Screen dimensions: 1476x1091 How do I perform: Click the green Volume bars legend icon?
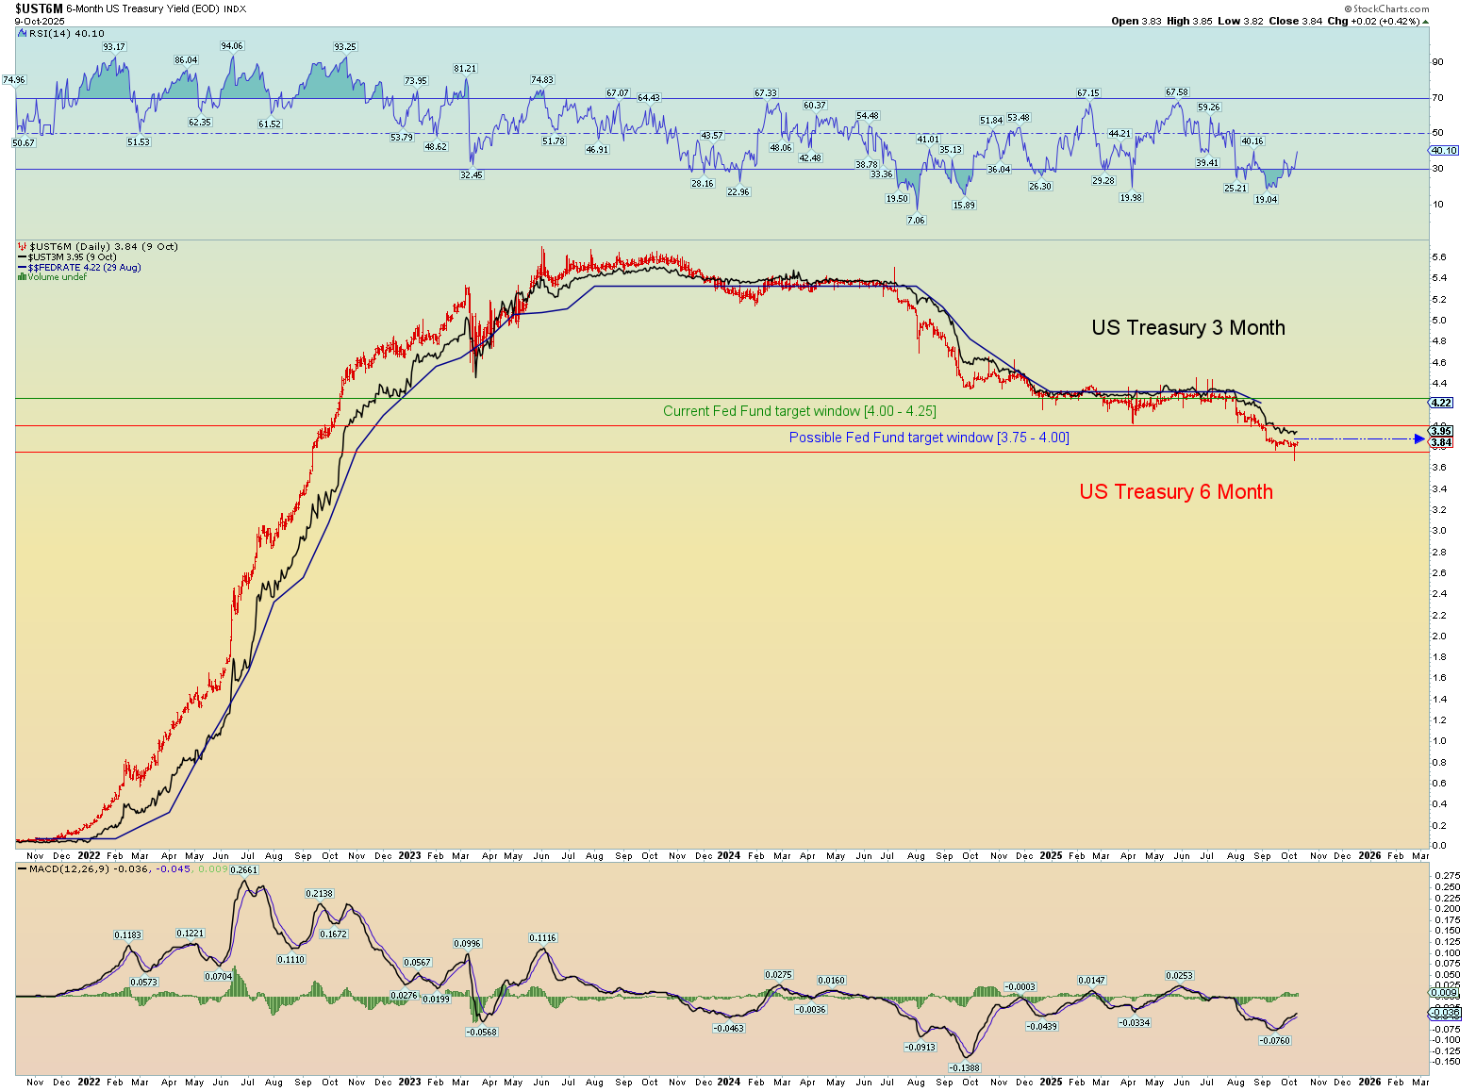[x=23, y=277]
